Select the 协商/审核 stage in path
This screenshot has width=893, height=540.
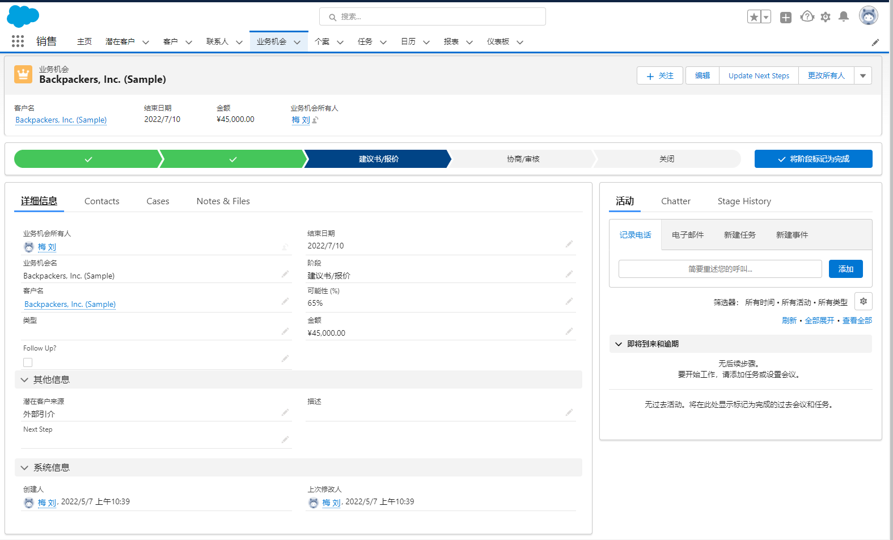(523, 159)
